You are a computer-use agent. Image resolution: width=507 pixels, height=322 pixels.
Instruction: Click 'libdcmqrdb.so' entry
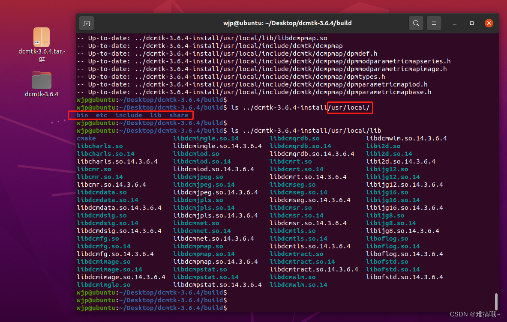pyautogui.click(x=294, y=139)
